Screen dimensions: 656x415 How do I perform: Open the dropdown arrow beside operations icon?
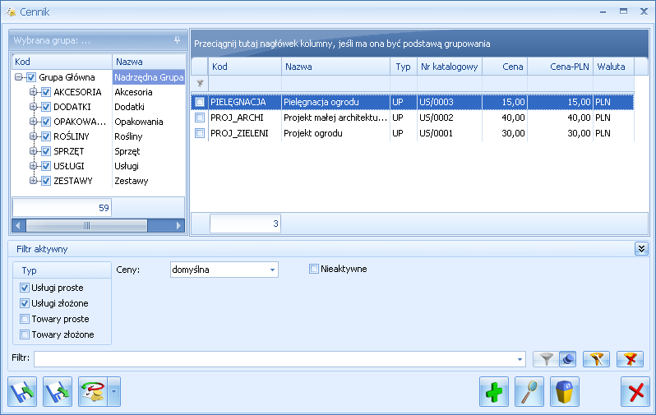(113, 391)
